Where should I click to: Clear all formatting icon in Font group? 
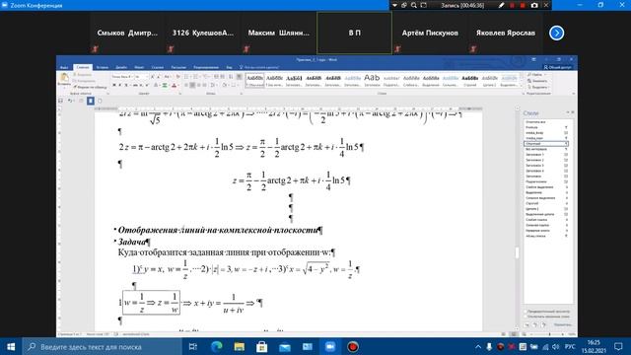178,77
